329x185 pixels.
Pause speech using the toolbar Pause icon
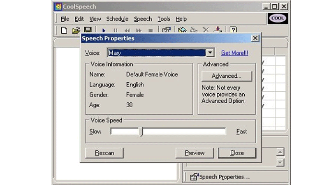click(x=116, y=30)
